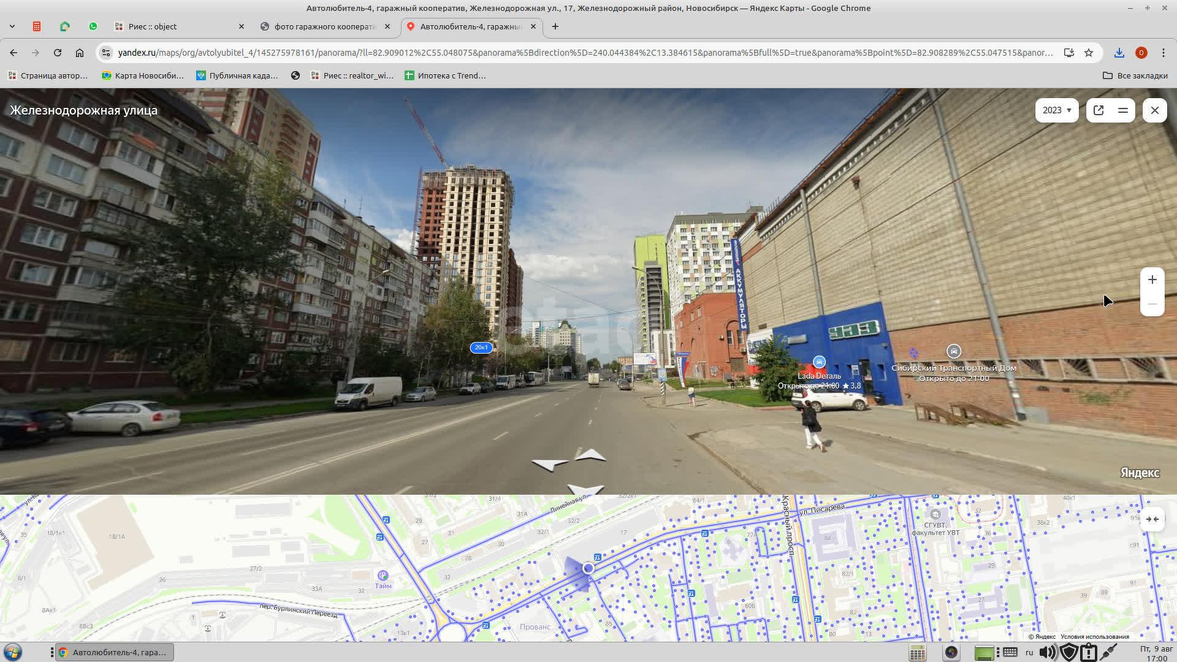The width and height of the screenshot is (1177, 662).
Task: Zoom in the panorama with plus button
Action: (x=1152, y=280)
